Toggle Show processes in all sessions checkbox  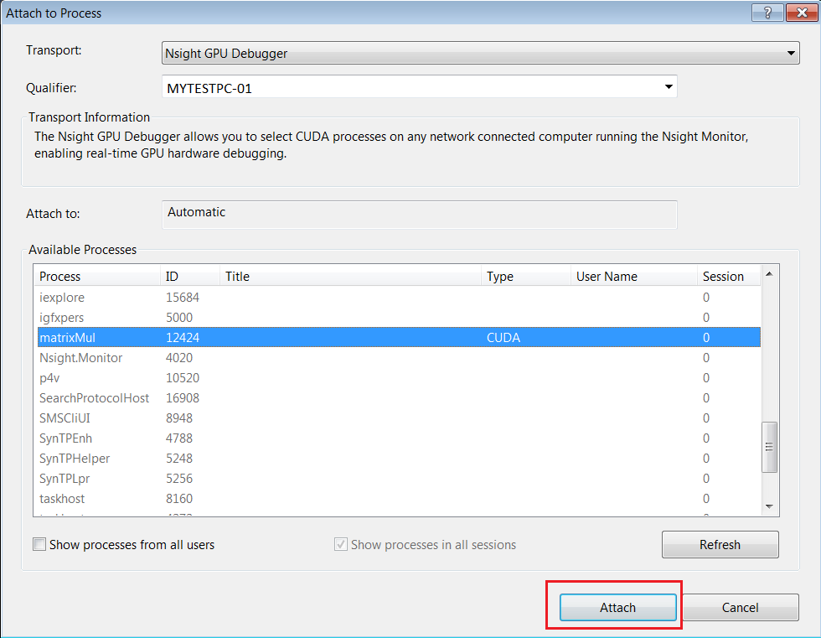point(341,545)
